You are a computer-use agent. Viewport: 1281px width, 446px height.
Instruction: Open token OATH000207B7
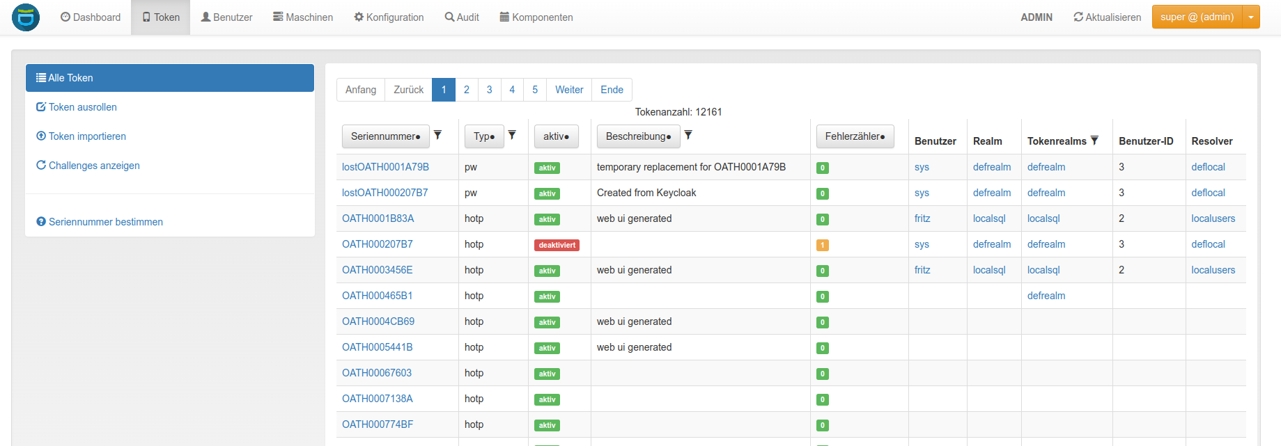coord(378,244)
